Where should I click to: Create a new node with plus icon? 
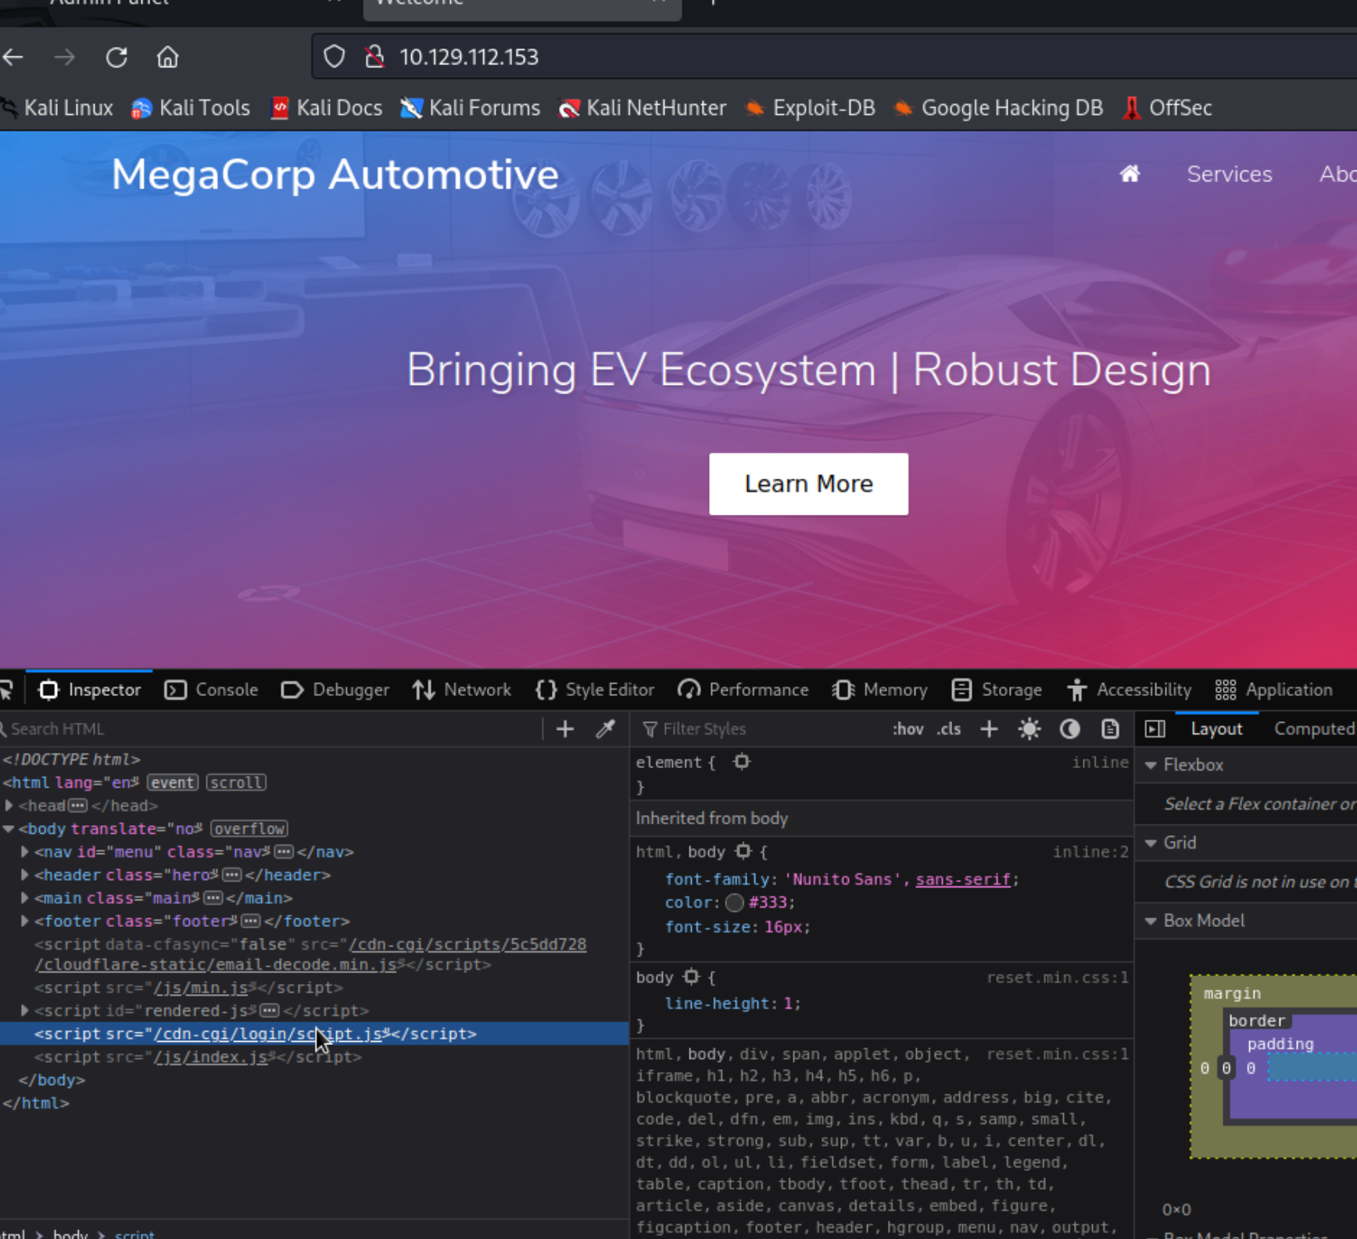coord(564,729)
